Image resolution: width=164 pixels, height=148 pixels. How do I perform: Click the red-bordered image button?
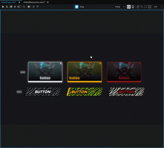[124, 72]
